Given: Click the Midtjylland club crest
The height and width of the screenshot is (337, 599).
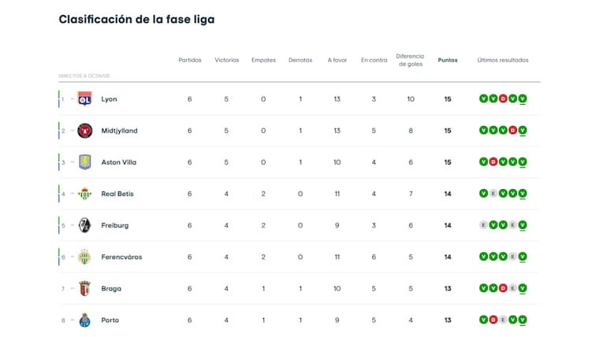Looking at the screenshot, I should (84, 131).
